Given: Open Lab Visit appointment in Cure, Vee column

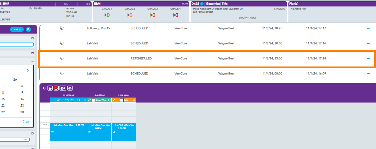Looking at the screenshot, I should pyautogui.click(x=68, y=132).
